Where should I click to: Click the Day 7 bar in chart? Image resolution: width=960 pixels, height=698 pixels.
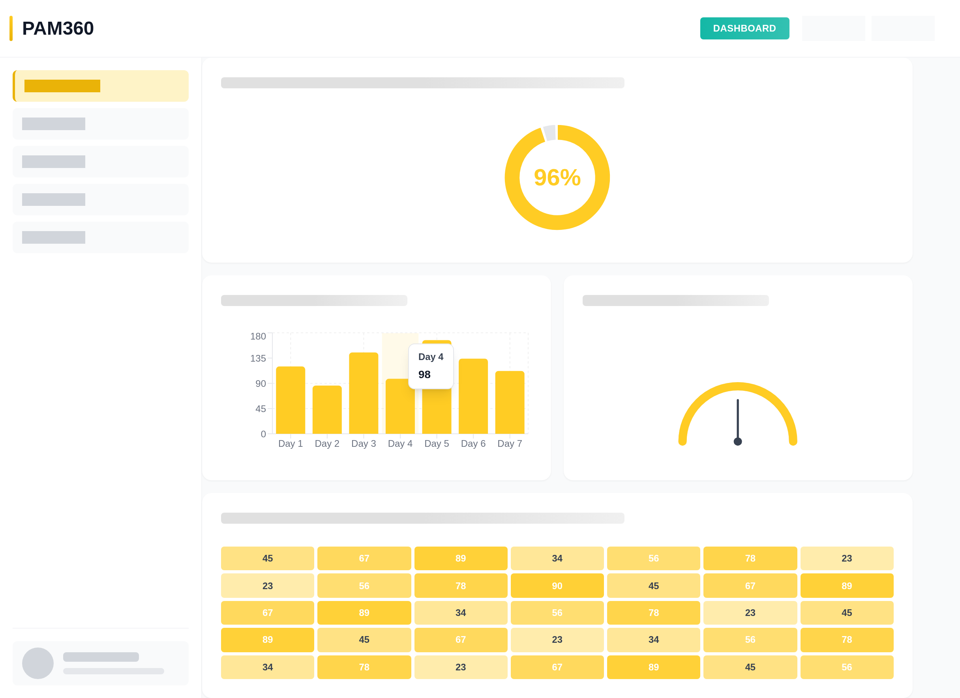510,402
